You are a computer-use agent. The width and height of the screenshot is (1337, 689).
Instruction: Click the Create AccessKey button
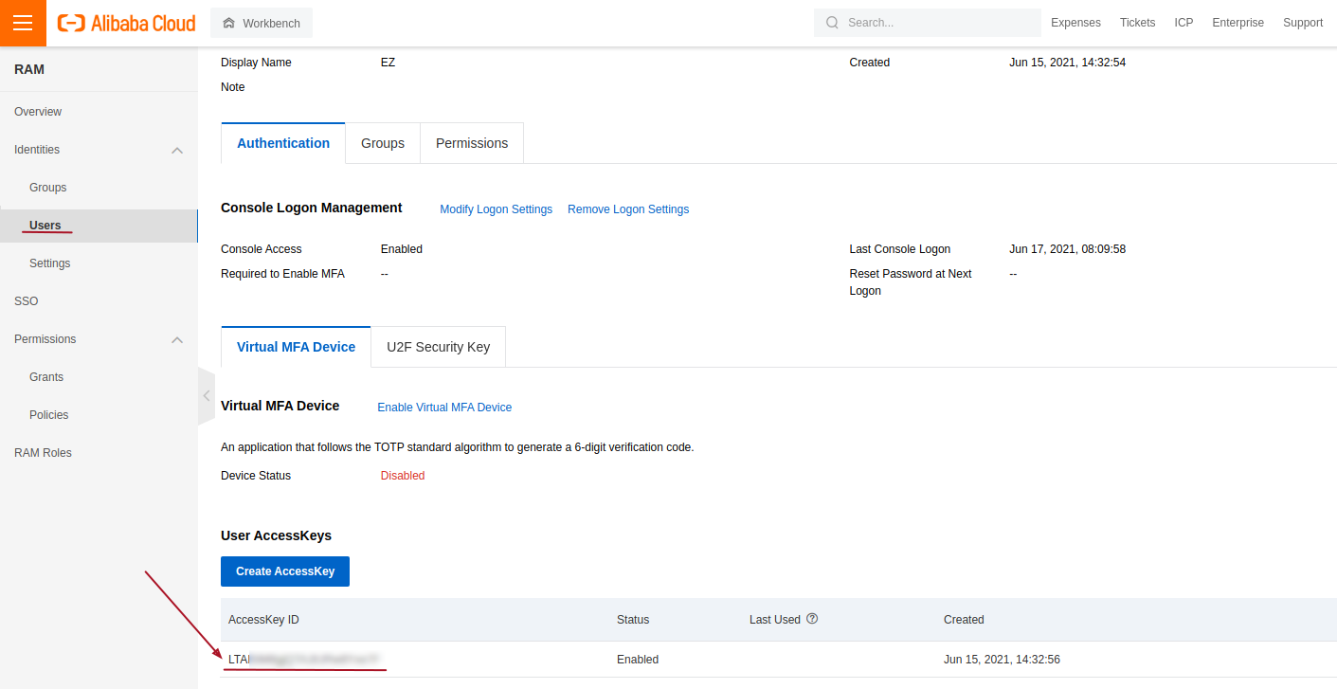click(x=285, y=571)
